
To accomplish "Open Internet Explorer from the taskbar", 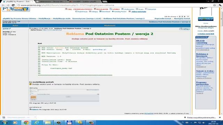I will tap(37, 123).
